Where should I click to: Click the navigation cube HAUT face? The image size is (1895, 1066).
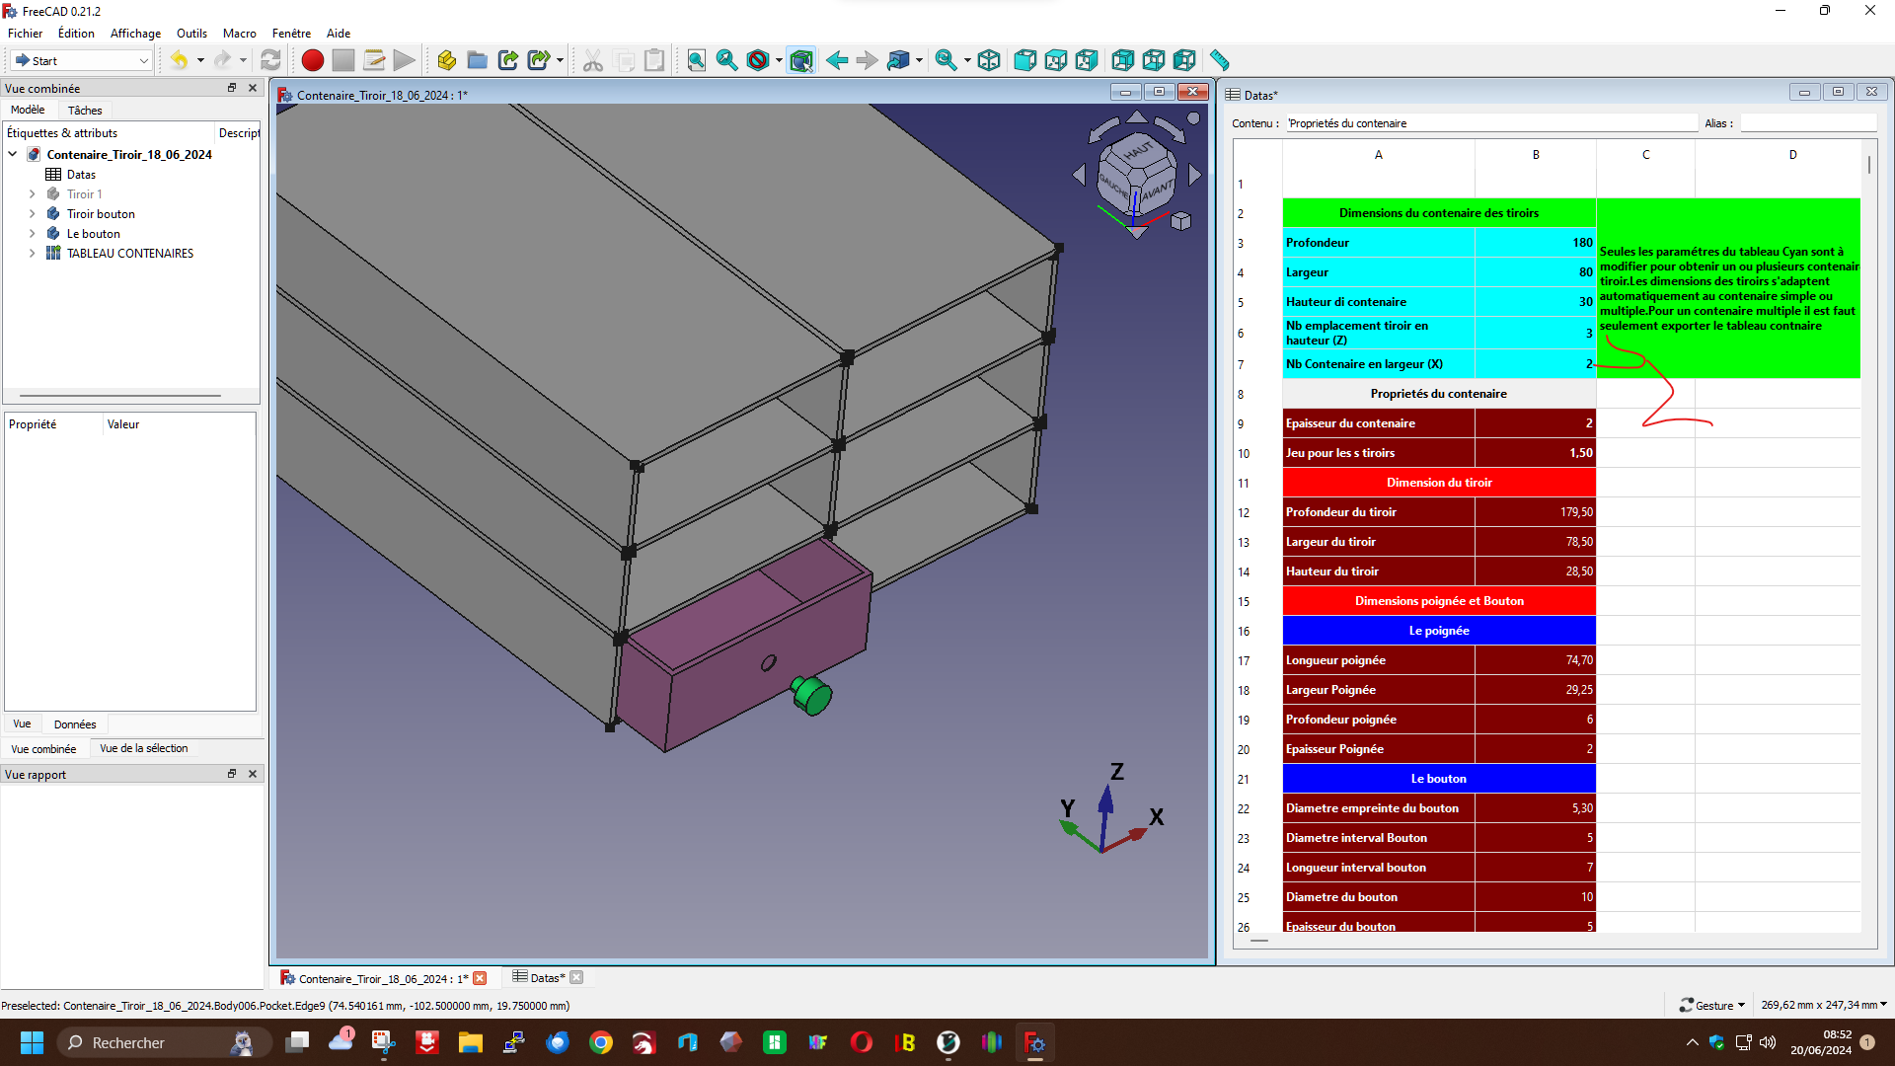click(x=1137, y=153)
